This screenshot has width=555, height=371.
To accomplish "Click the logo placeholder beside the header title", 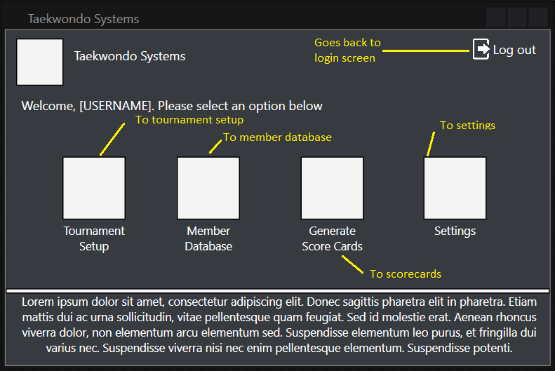I will click(40, 62).
